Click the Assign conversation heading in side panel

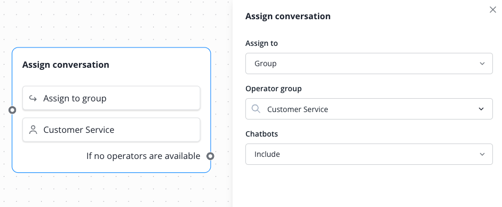(x=288, y=17)
